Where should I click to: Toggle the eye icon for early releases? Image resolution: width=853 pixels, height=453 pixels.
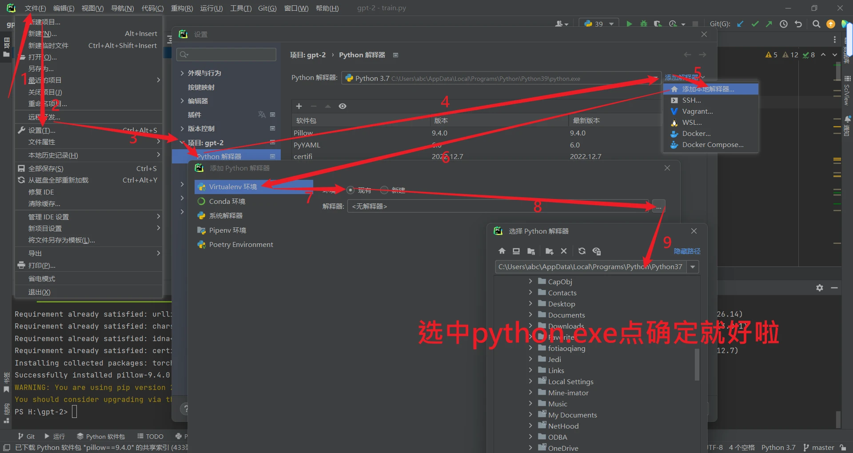pos(343,106)
